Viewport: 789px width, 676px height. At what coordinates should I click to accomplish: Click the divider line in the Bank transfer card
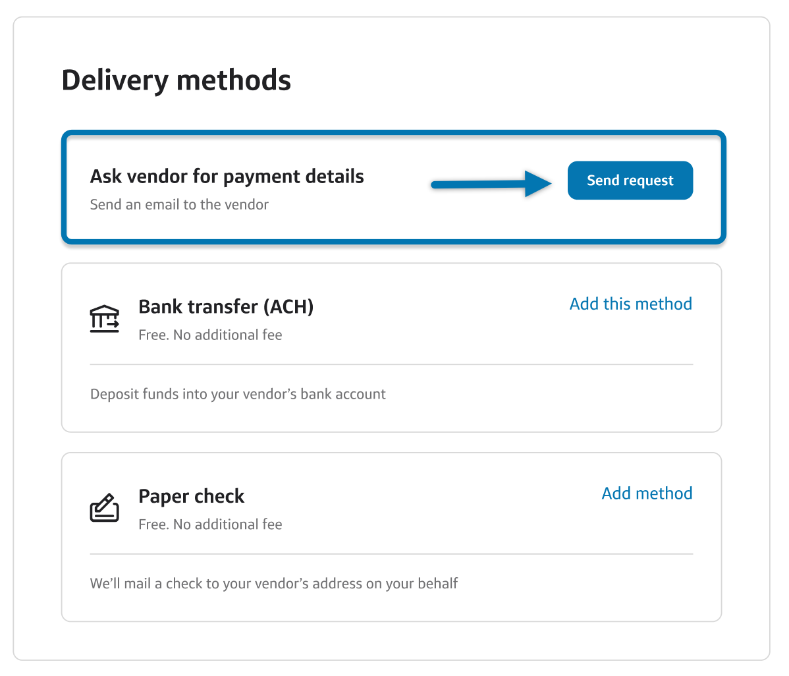click(391, 364)
